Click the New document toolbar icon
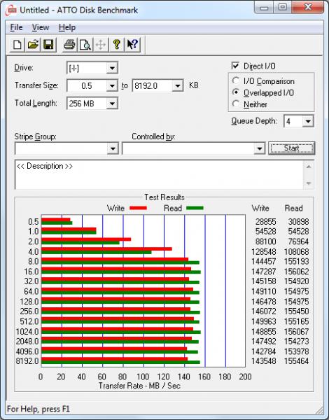Screen dimensions: 329x420 click(17, 45)
